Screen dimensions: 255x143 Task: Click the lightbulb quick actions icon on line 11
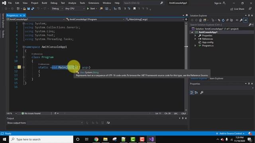(x=19, y=67)
